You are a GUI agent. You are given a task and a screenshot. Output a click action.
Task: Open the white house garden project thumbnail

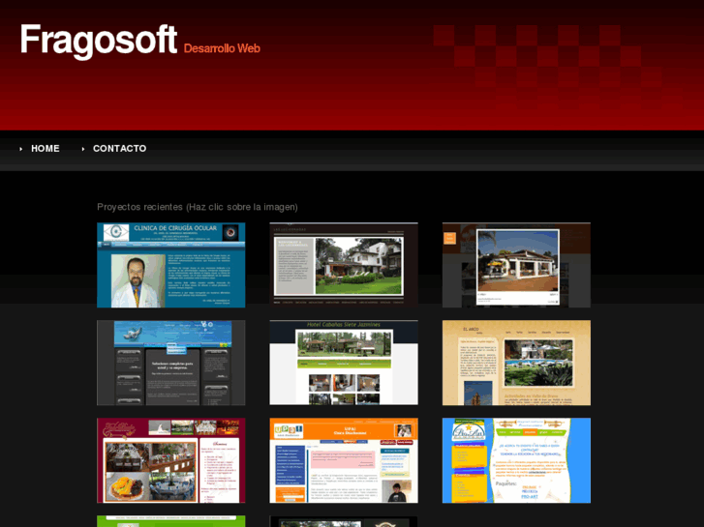(x=344, y=265)
